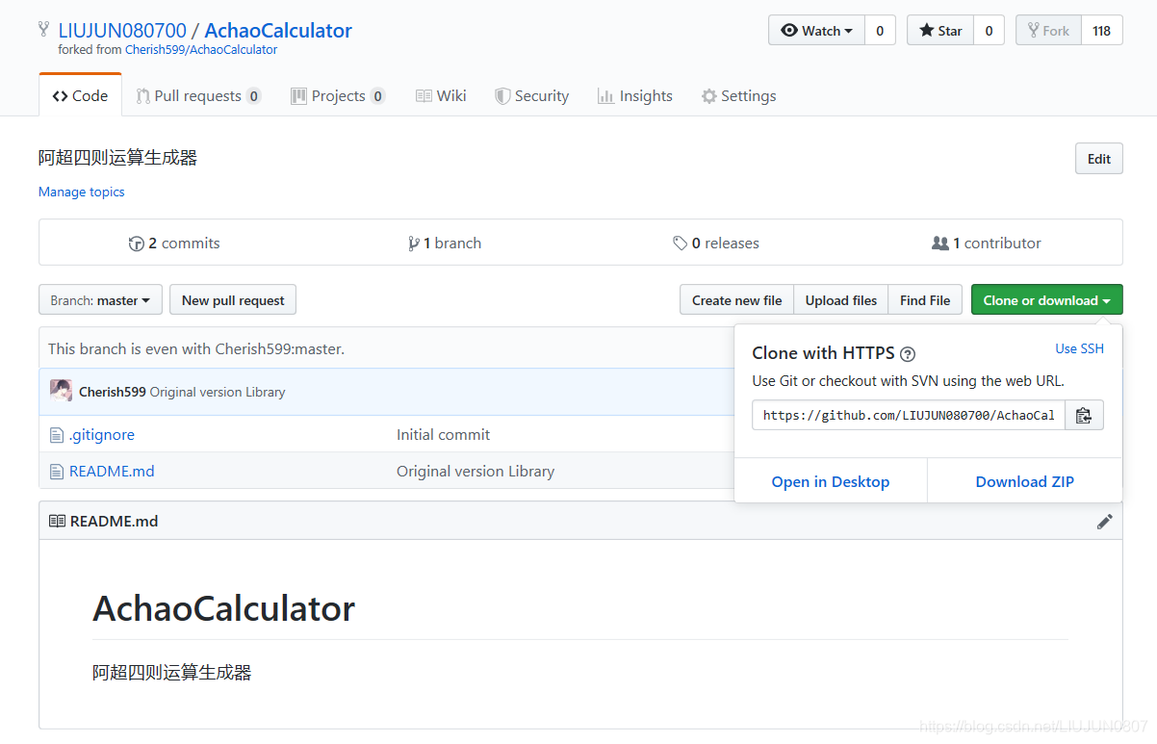Open the Initial commit message link

pos(444,435)
